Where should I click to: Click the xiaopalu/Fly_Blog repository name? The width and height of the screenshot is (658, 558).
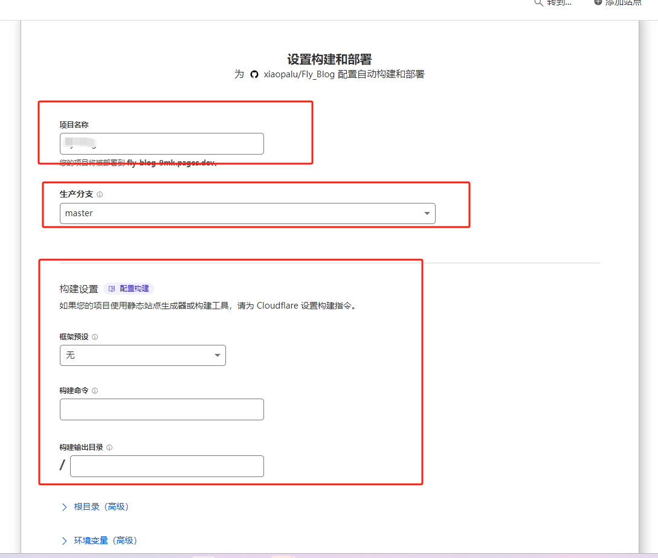(x=300, y=74)
